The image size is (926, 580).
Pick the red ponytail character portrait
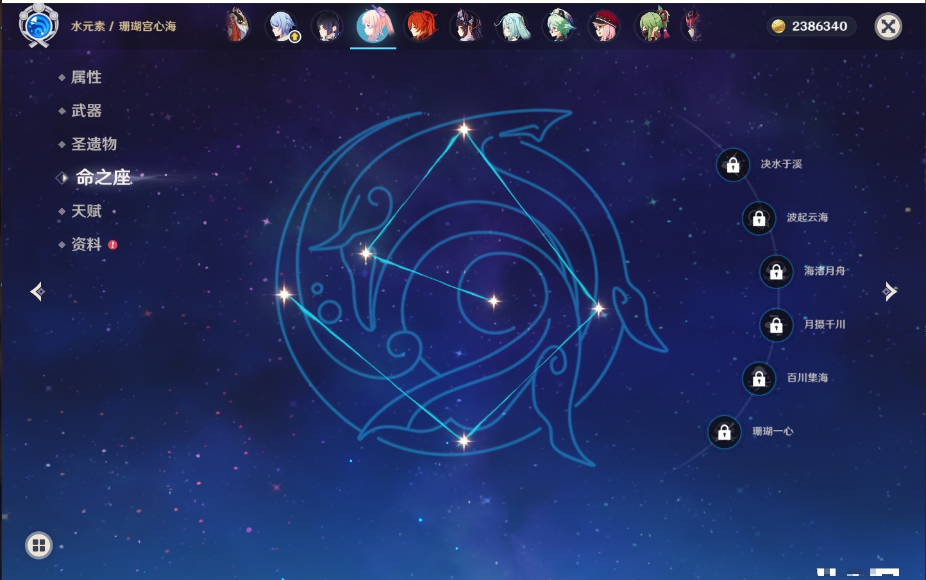pos(421,26)
